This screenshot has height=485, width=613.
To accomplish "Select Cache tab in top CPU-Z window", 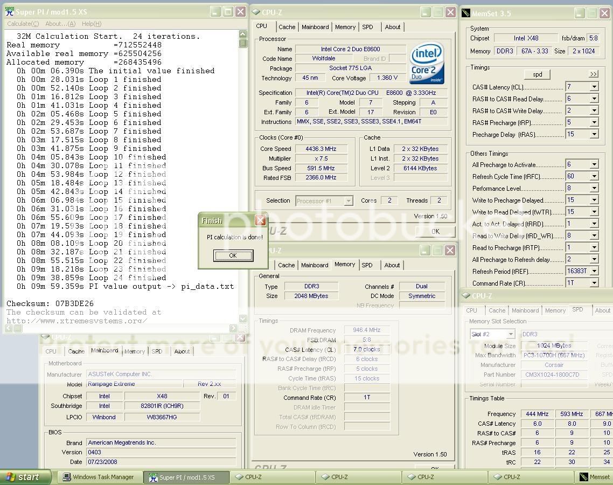I will pyautogui.click(x=287, y=27).
